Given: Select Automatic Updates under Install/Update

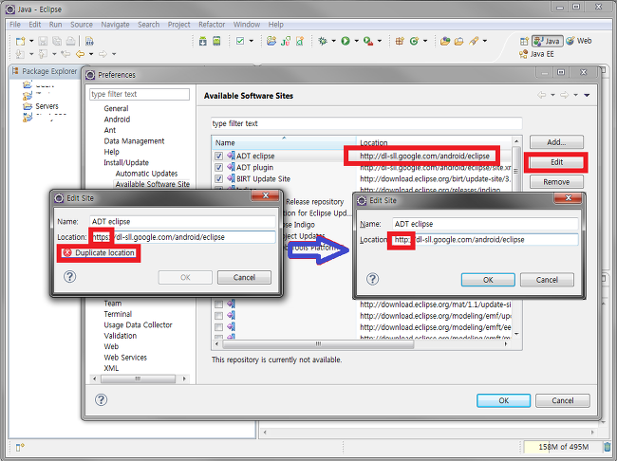Looking at the screenshot, I should [146, 174].
